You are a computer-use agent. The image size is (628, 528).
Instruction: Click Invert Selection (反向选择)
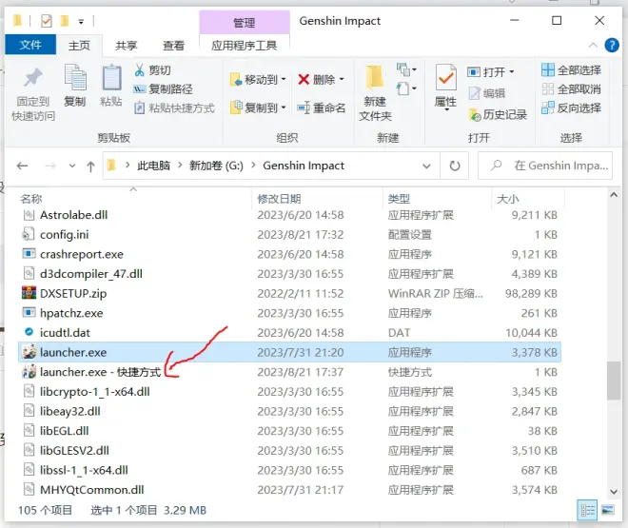pyautogui.click(x=571, y=108)
